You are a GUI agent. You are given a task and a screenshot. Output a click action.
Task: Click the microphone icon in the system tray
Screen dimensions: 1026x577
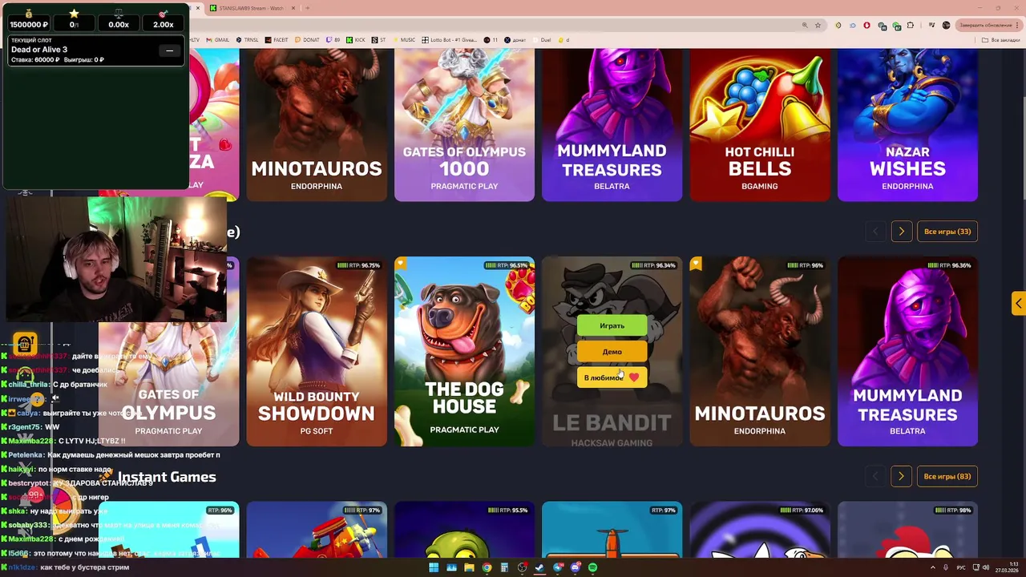[946, 567]
